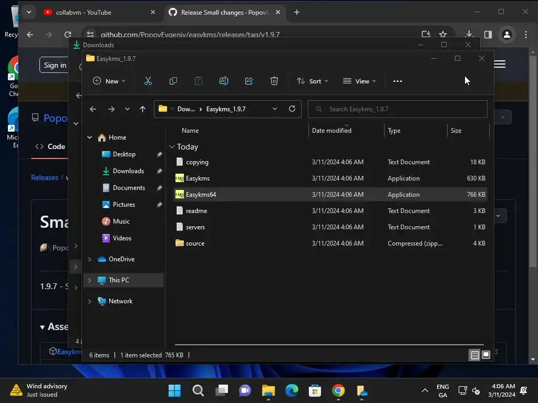Open View options dropdown
Viewport: 538px width, 403px height.
359,81
